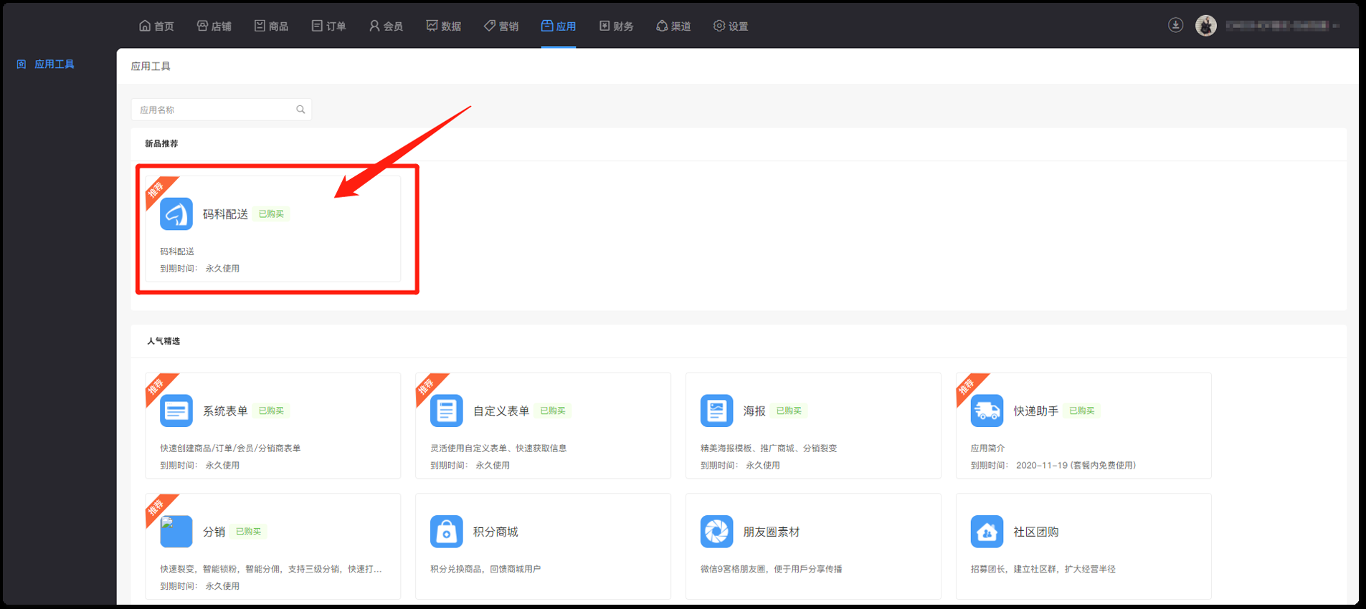The image size is (1366, 609).
Task: Open the 社区团购 house icon
Action: [987, 532]
